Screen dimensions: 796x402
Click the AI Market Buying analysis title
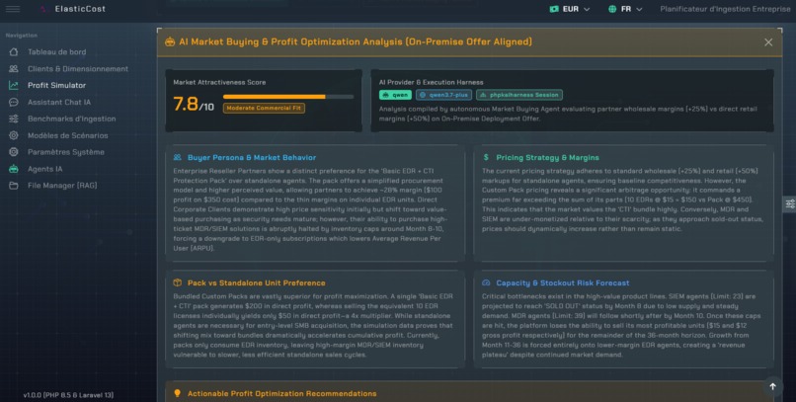coord(356,41)
